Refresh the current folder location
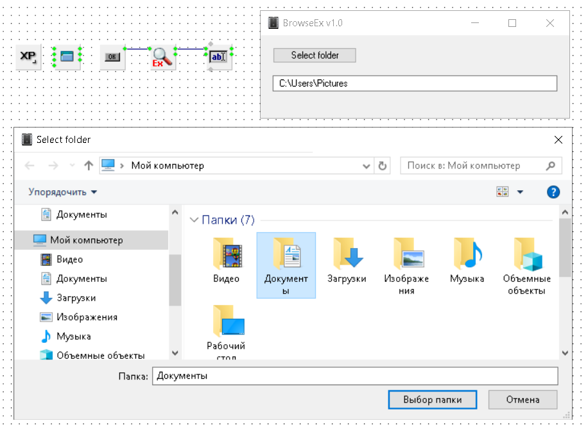The width and height of the screenshot is (588, 430). pyautogui.click(x=383, y=166)
